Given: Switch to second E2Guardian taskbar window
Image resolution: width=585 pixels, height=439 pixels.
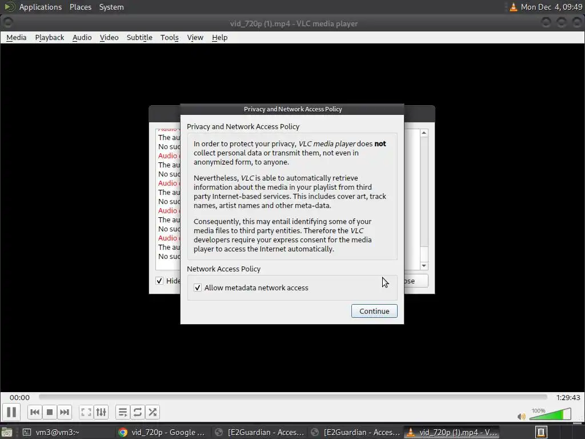Looking at the screenshot, I should pos(355,432).
